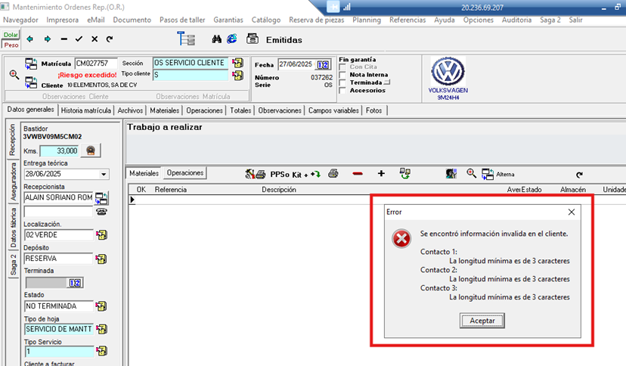
Task: Open the Fecha calendar picker button
Action: [x=323, y=64]
